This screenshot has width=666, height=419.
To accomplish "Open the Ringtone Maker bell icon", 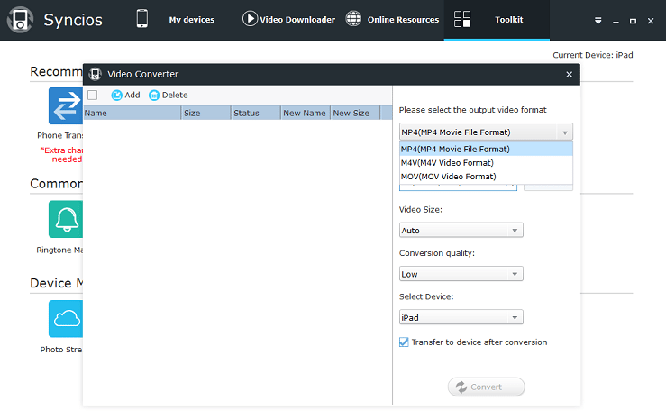I will [x=66, y=219].
